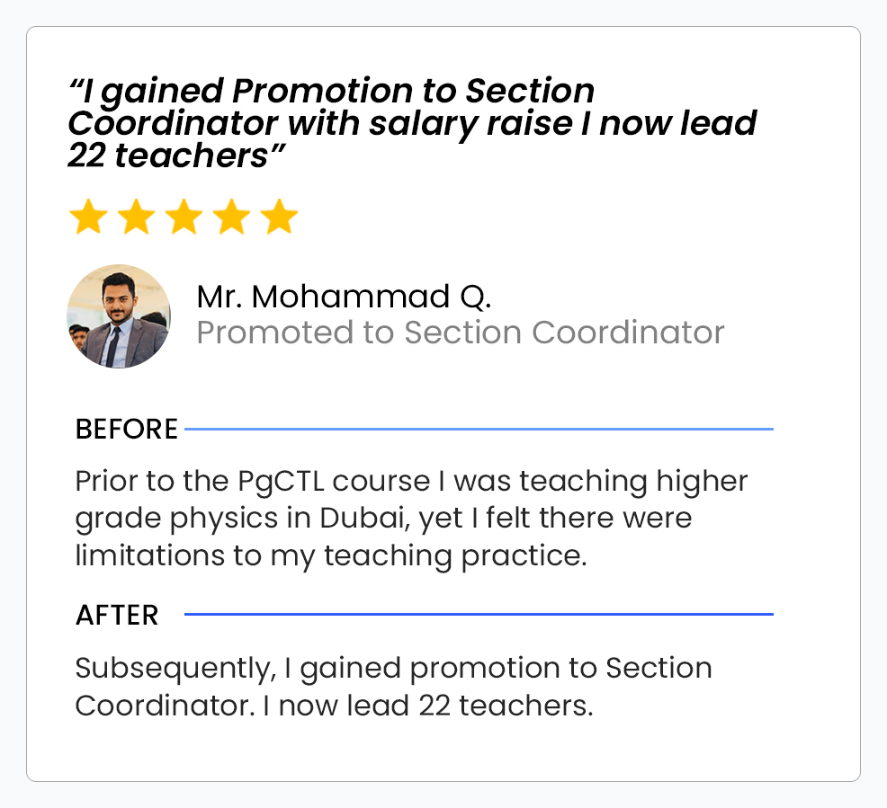Select the 'Promoted to Section Coordinator' subtitle
887x808 pixels.
(460, 333)
